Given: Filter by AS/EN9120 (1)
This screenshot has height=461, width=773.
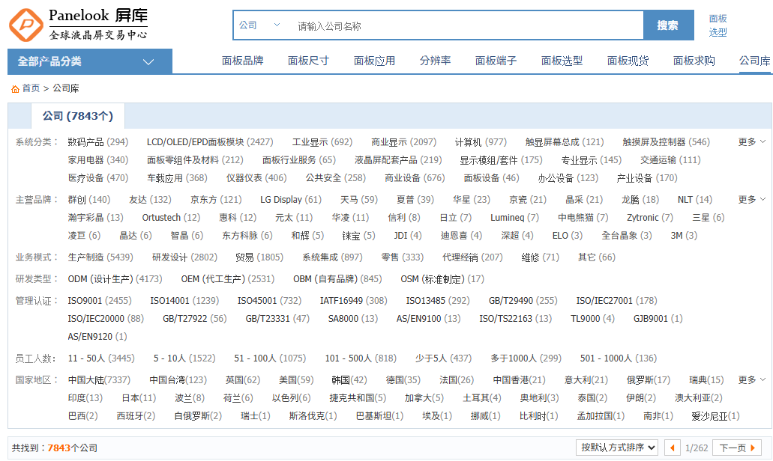Looking at the screenshot, I should point(97,337).
